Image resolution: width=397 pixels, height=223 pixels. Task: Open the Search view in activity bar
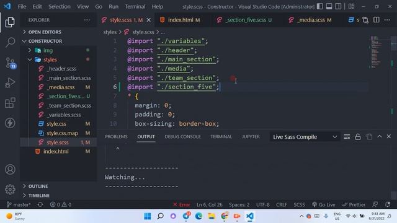(x=10, y=42)
